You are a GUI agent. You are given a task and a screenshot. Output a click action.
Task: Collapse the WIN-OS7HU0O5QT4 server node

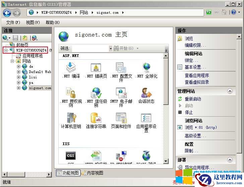pos(6,50)
